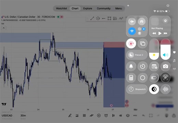Adjust the brightness slider
178x123 pixels.
click(x=154, y=49)
